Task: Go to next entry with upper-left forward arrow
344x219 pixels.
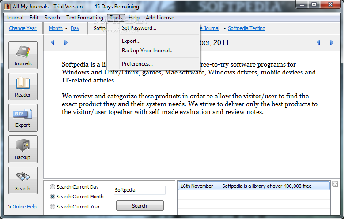Action: (66, 42)
